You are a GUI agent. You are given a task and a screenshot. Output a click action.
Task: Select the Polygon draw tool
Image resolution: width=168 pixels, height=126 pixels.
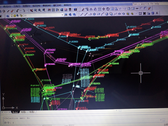click(94, 14)
